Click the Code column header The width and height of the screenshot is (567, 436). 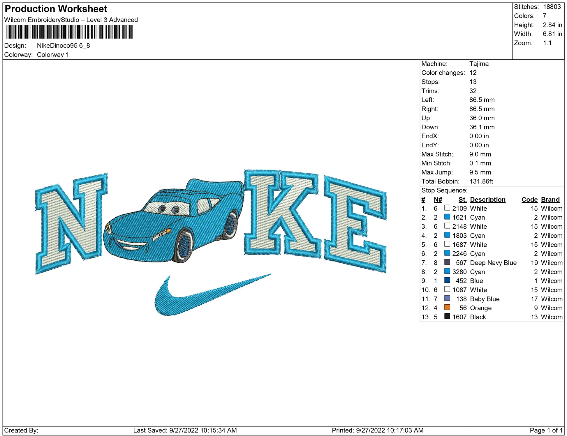click(529, 200)
